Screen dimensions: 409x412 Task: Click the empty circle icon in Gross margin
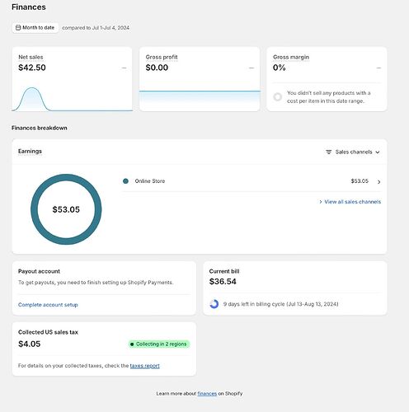point(278,97)
